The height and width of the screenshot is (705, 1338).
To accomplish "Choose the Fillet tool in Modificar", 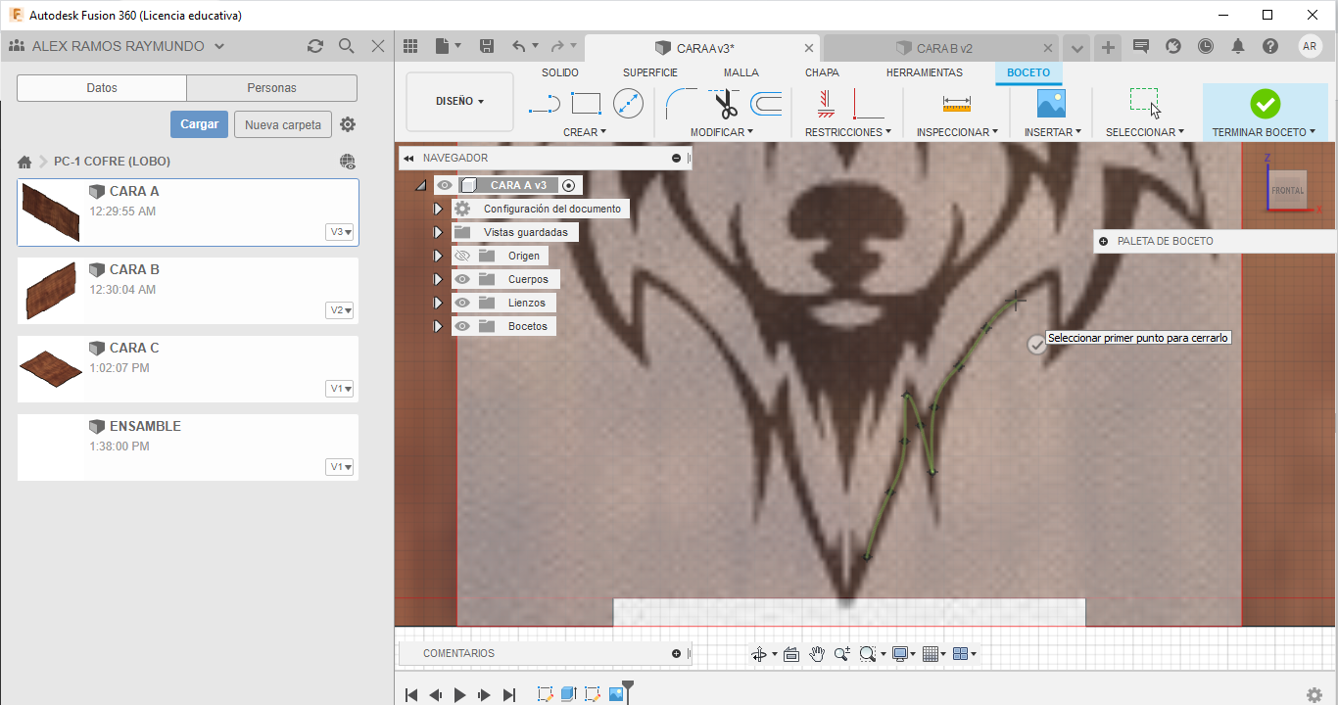I will pos(681,104).
